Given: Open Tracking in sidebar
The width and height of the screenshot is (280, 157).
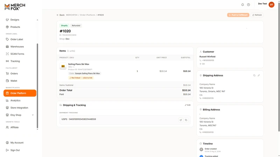Looking at the screenshot, I should tap(15, 61).
